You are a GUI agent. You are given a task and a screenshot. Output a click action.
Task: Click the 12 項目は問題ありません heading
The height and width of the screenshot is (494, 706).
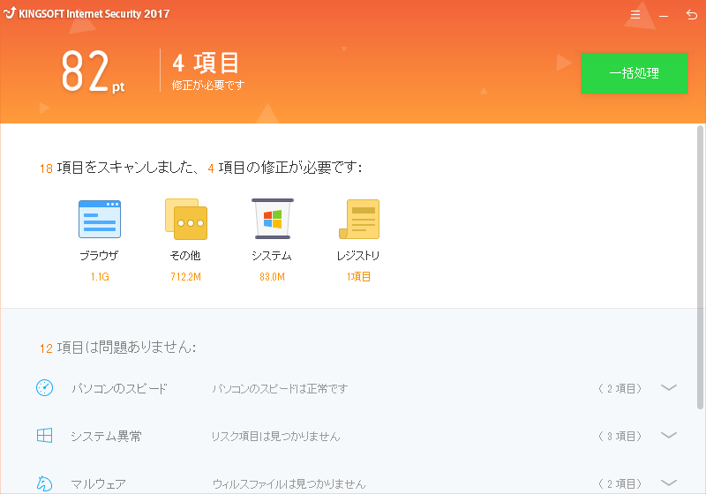[x=118, y=348]
